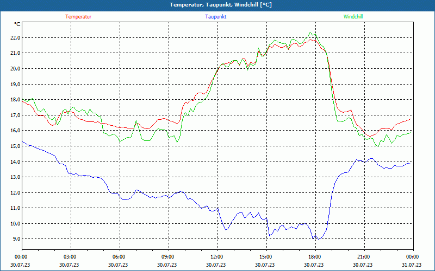Click the blue Taupunkt legend label

(215, 17)
